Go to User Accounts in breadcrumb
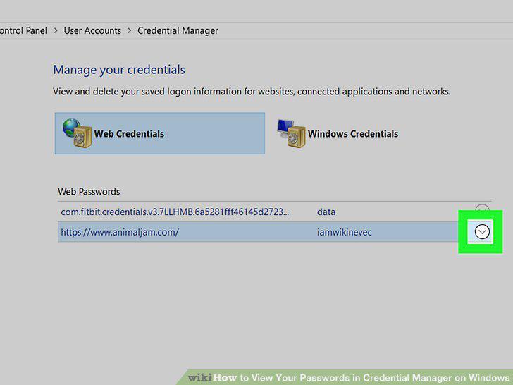The image size is (513, 385). tap(92, 31)
